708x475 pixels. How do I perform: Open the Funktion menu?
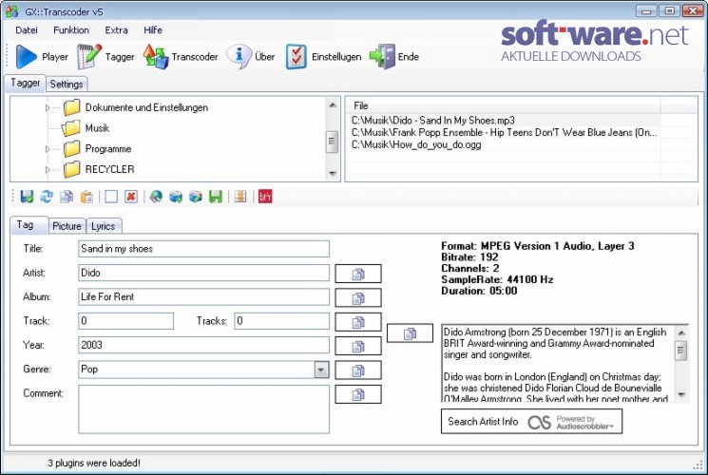[71, 30]
